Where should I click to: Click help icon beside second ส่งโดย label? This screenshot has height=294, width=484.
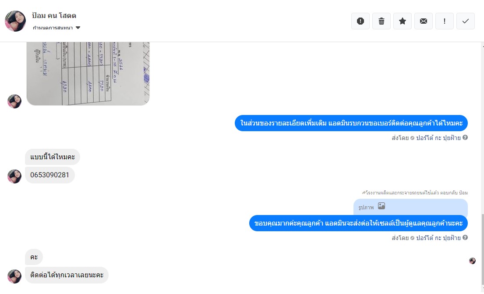465,237
